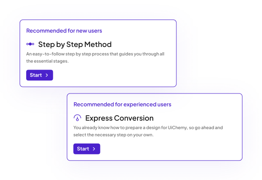Choose the Step by Step Method card
Viewport: 262px width, 180px height.
(98, 53)
